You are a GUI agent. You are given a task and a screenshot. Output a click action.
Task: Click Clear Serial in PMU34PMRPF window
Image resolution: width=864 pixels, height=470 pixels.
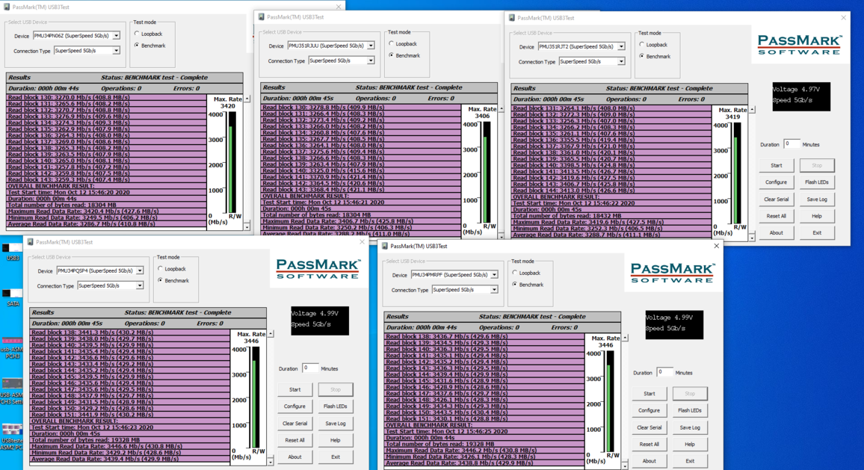[649, 427]
